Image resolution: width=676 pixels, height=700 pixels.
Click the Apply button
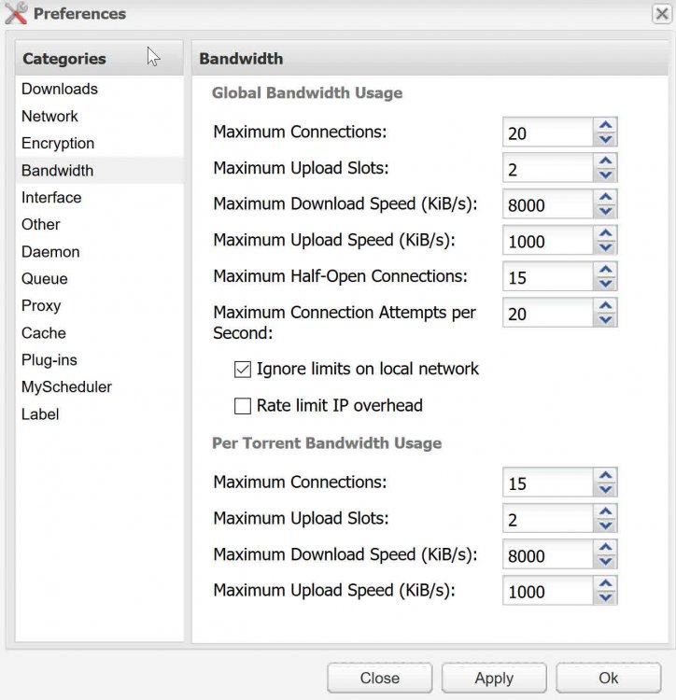click(x=494, y=678)
